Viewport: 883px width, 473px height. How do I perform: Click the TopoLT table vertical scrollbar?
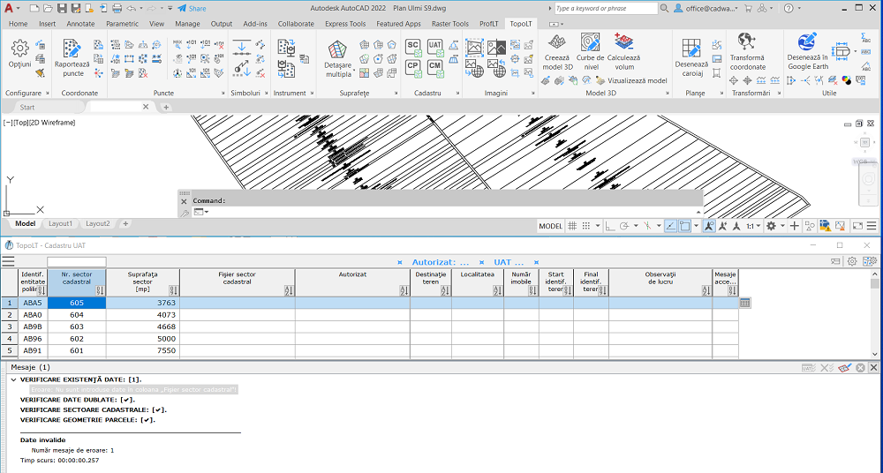(x=874, y=313)
